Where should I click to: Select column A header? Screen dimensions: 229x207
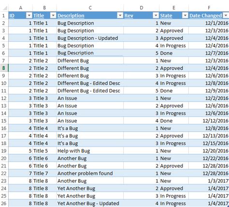[21, 8]
